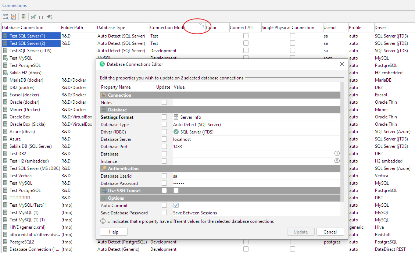Select the Oracle (docker) connection row

(24, 102)
